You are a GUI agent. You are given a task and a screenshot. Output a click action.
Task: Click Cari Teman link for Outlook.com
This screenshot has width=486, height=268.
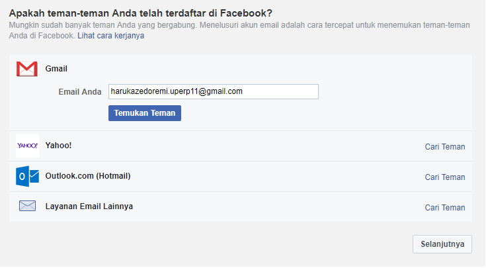click(445, 177)
